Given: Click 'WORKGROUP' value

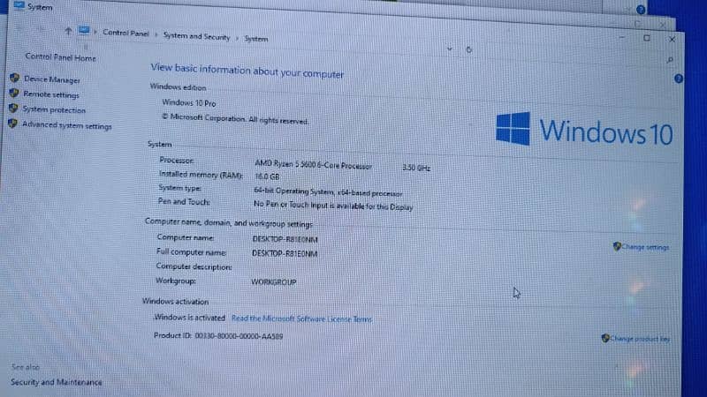Looking at the screenshot, I should [x=274, y=281].
